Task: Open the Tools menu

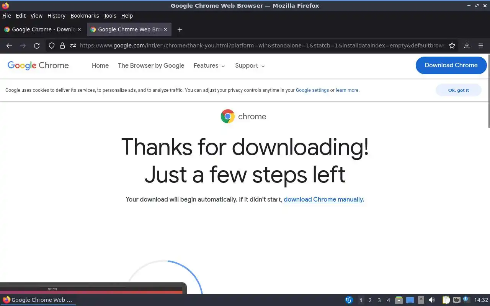Action: [110, 16]
